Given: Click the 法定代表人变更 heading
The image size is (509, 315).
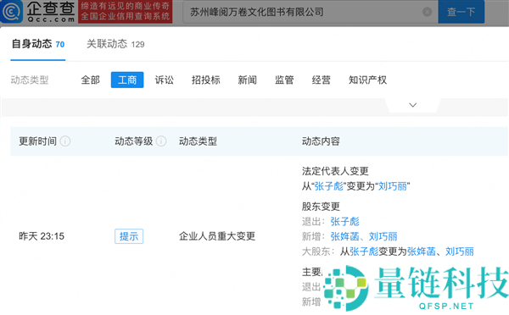Looking at the screenshot, I should point(335,171).
